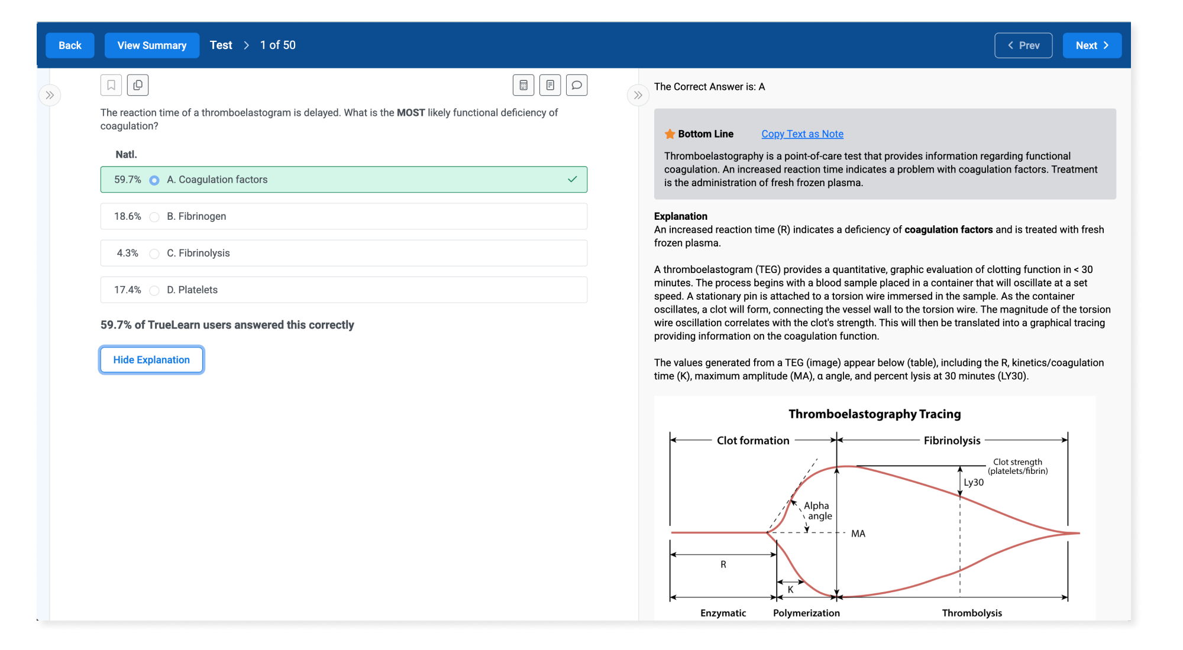This screenshot has width=1183, height=650.
Task: Click the comment/feedback icon in toolbar
Action: [x=577, y=85]
